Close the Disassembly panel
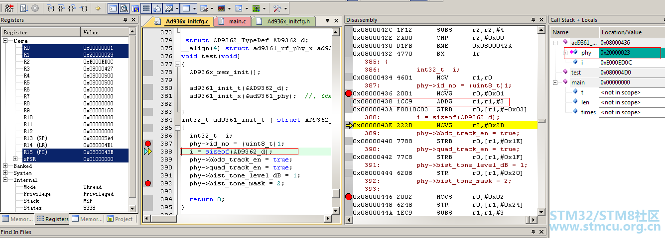 click(x=541, y=20)
